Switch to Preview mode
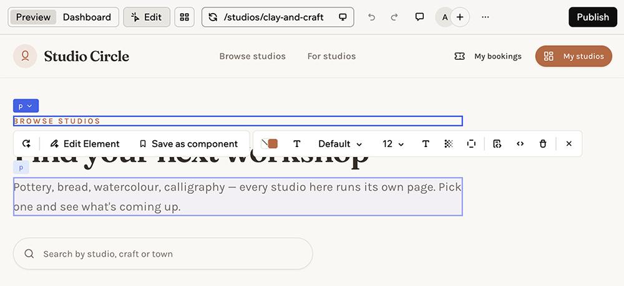Viewport: 624px width, 286px height. (x=33, y=17)
